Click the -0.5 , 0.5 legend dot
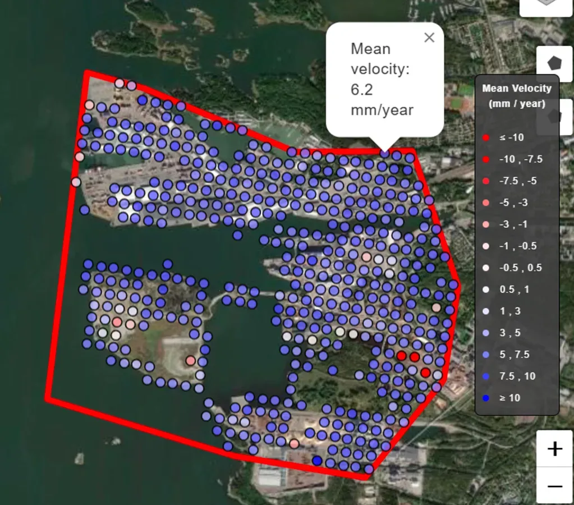This screenshot has width=574, height=505. click(x=486, y=268)
